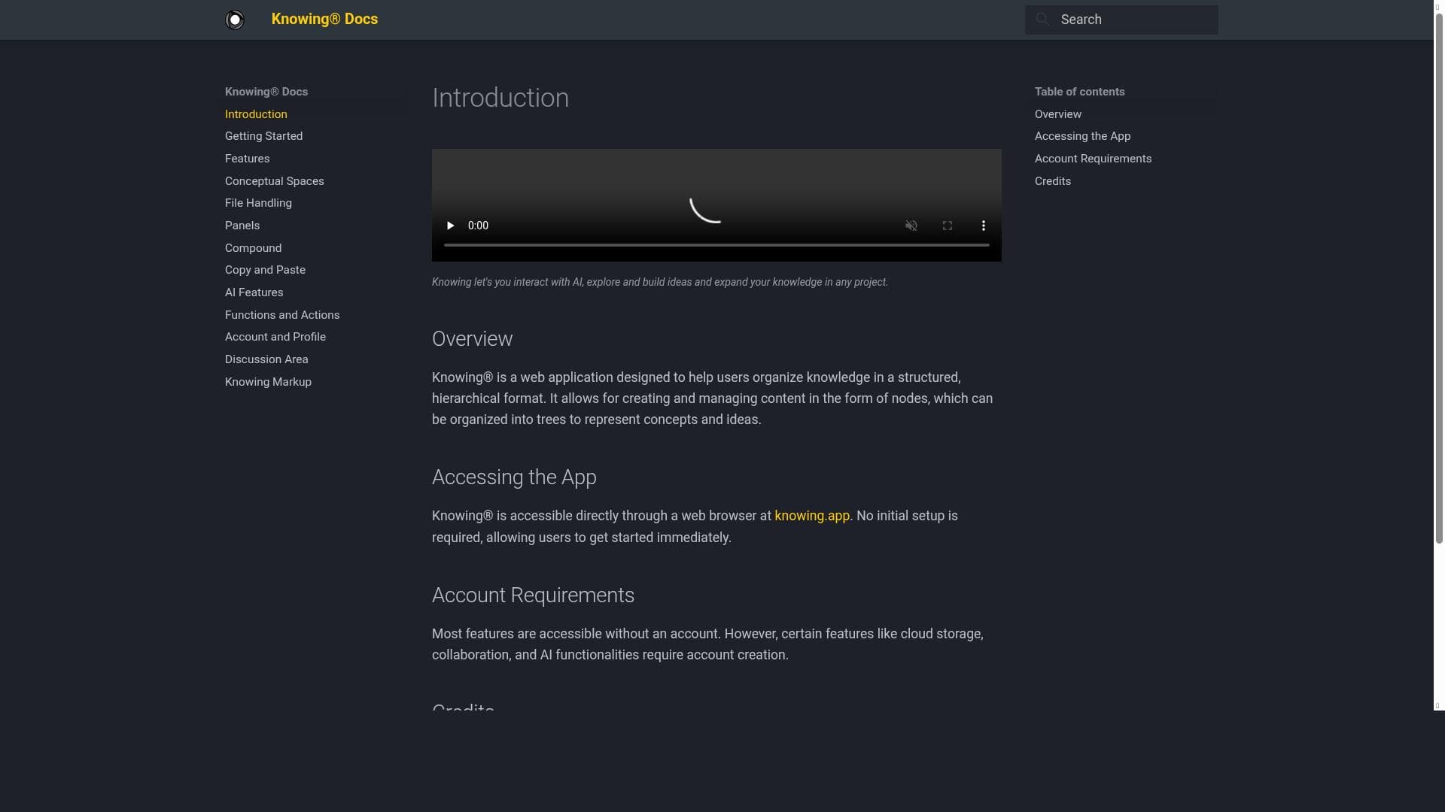Play the introduction video
Screen dimensions: 1445x812
click(450, 226)
